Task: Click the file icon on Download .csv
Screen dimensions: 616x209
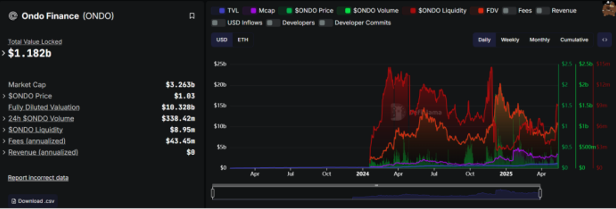Action: point(14,201)
